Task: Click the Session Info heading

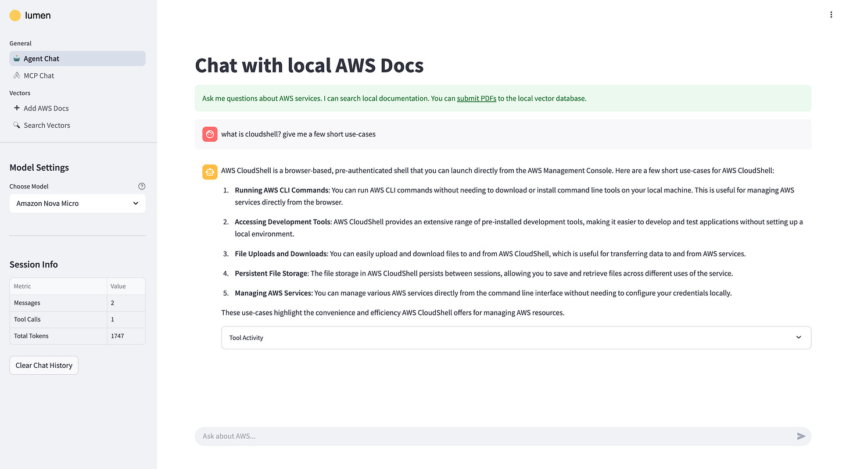Action: tap(34, 264)
